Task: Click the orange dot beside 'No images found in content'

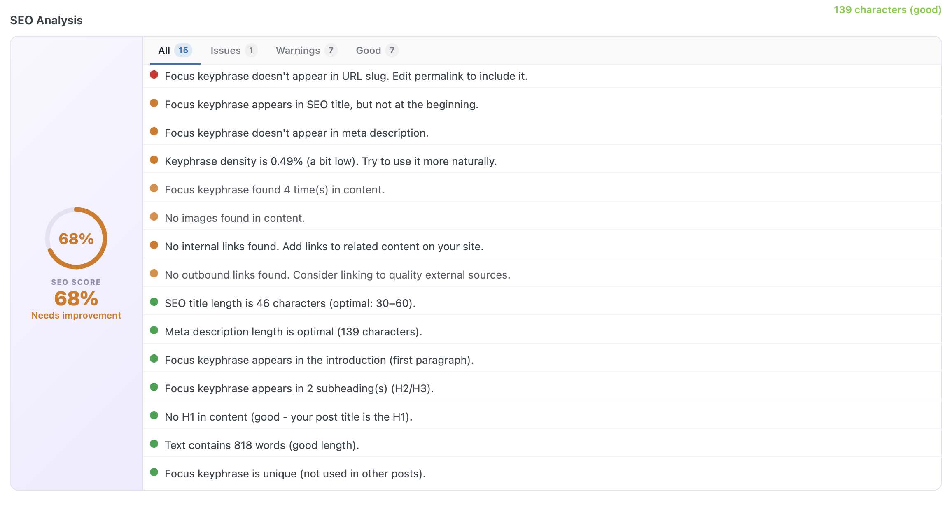Action: point(154,217)
